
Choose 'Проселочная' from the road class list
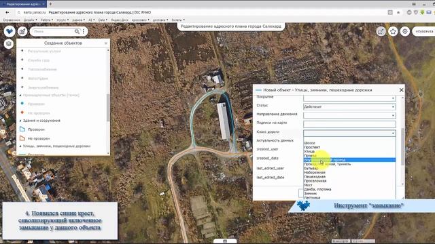315,181
